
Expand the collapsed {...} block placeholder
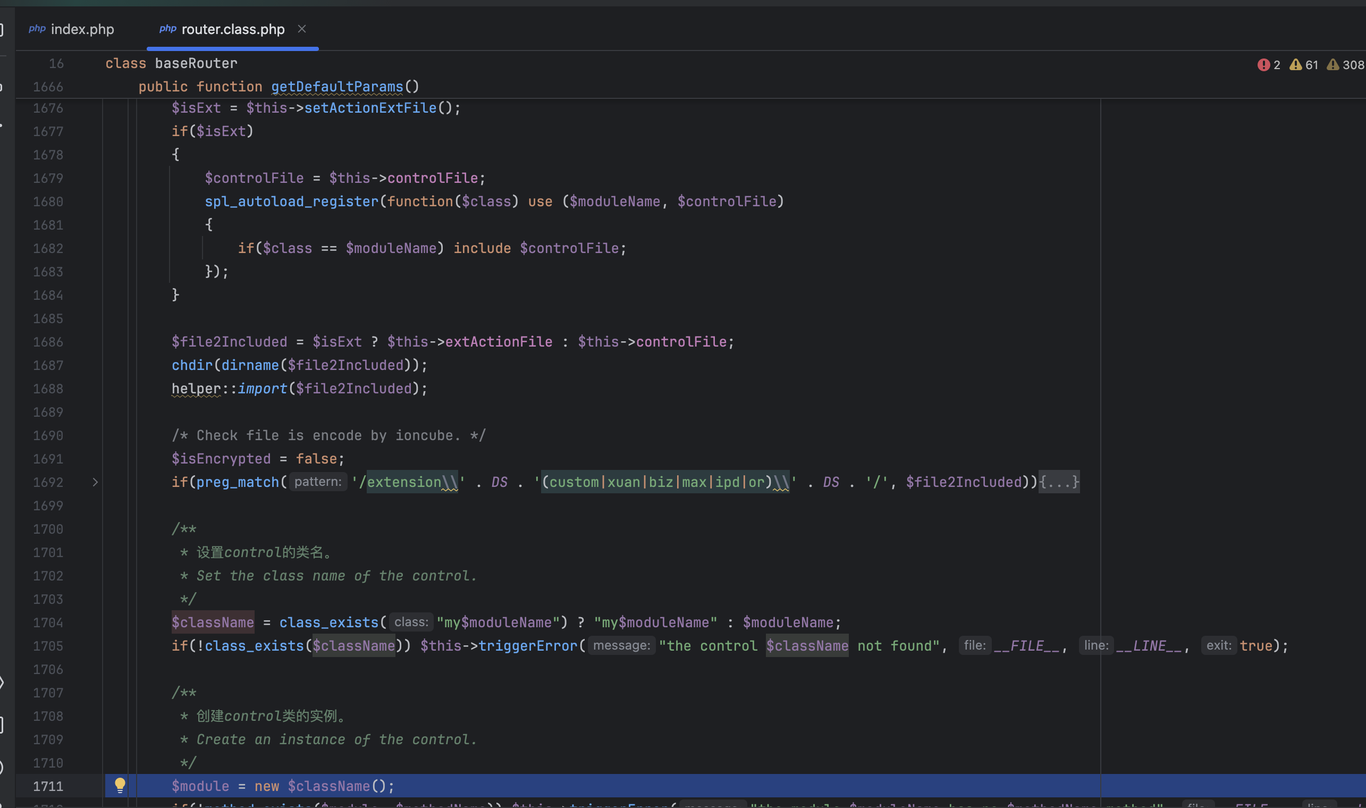(x=1058, y=482)
